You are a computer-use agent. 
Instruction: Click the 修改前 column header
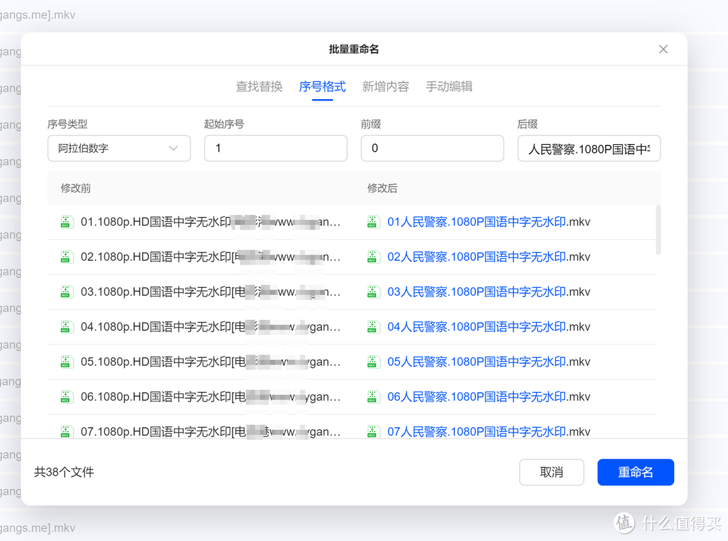[x=75, y=189]
